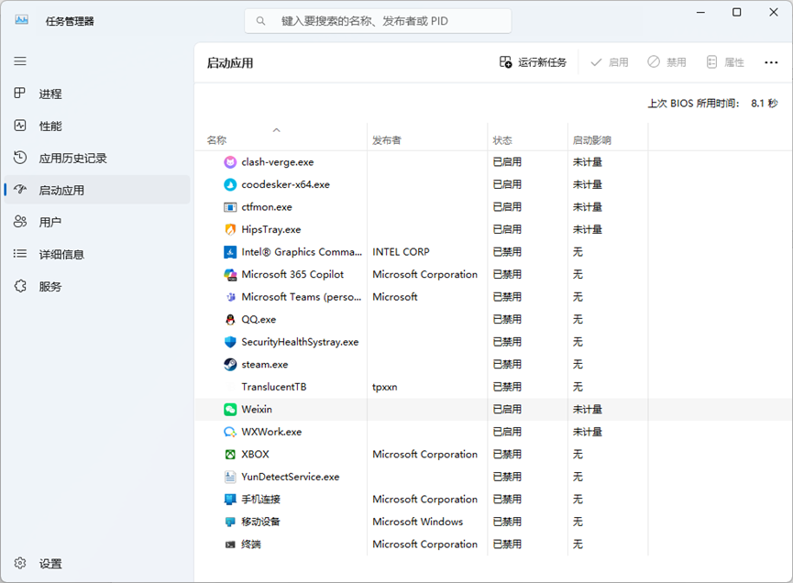The height and width of the screenshot is (583, 793).
Task: Click the HipsTray.exe shield icon
Action: tap(230, 229)
